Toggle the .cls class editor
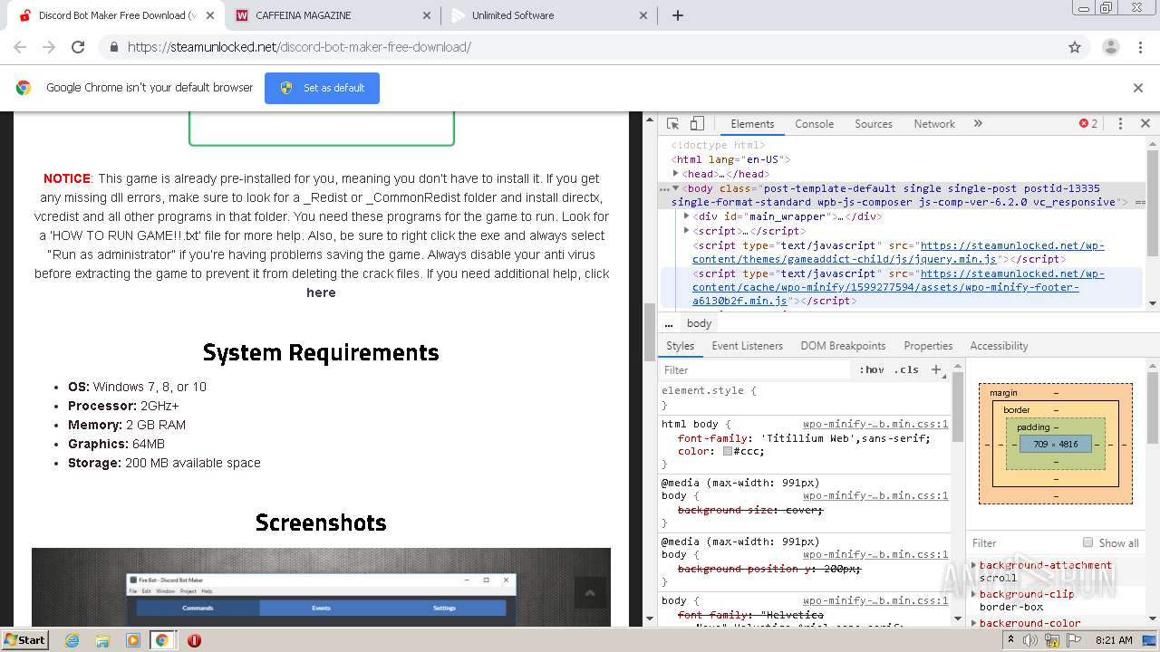The height and width of the screenshot is (652, 1160). point(906,369)
